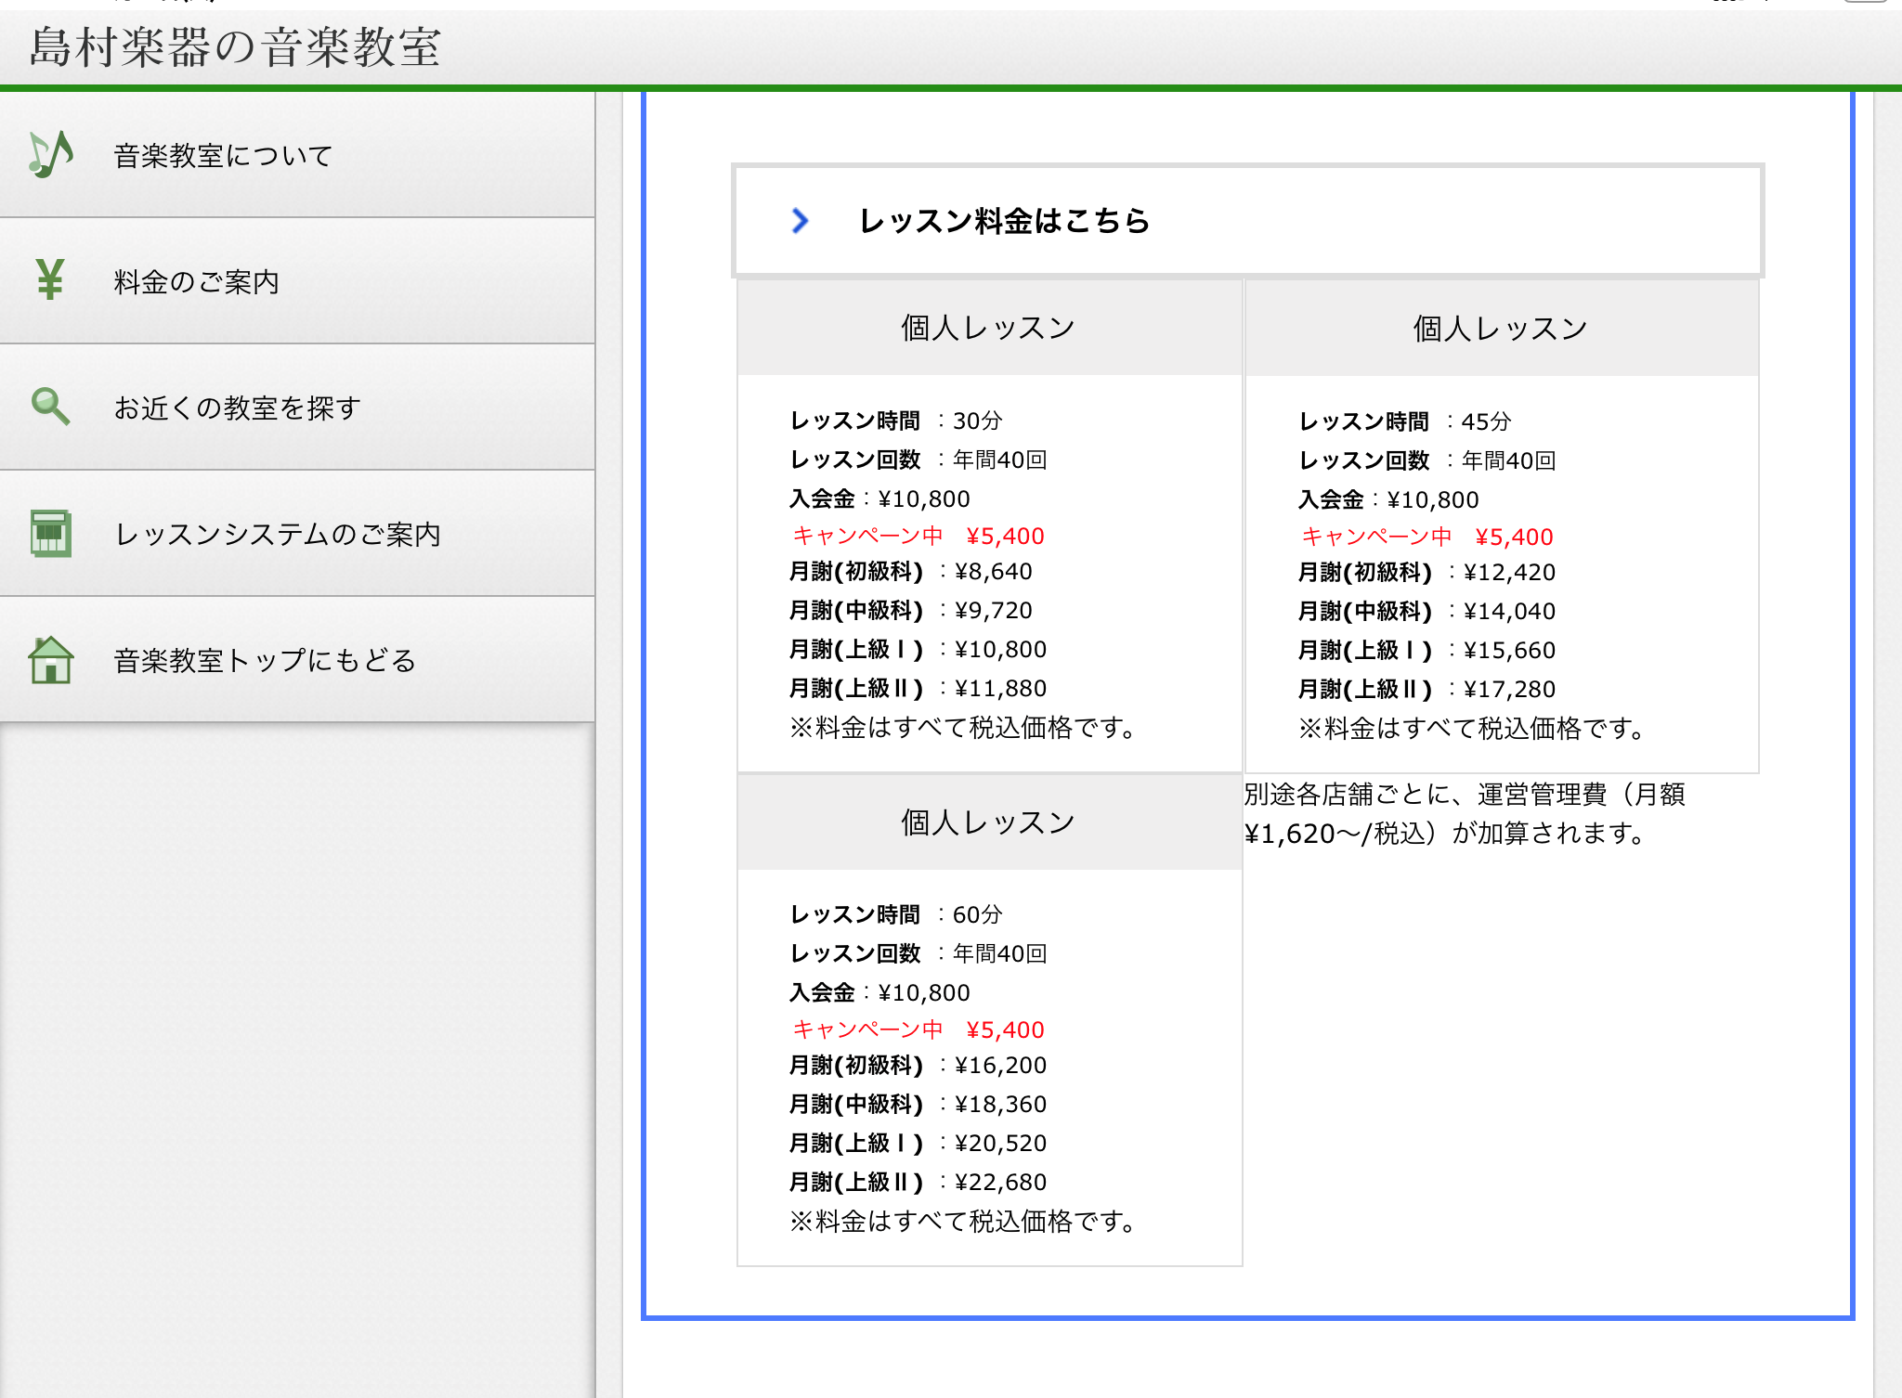Screen dimensions: 1902x1398
Task: Click 島村楽器の音楽教室 site title
Action: (235, 46)
